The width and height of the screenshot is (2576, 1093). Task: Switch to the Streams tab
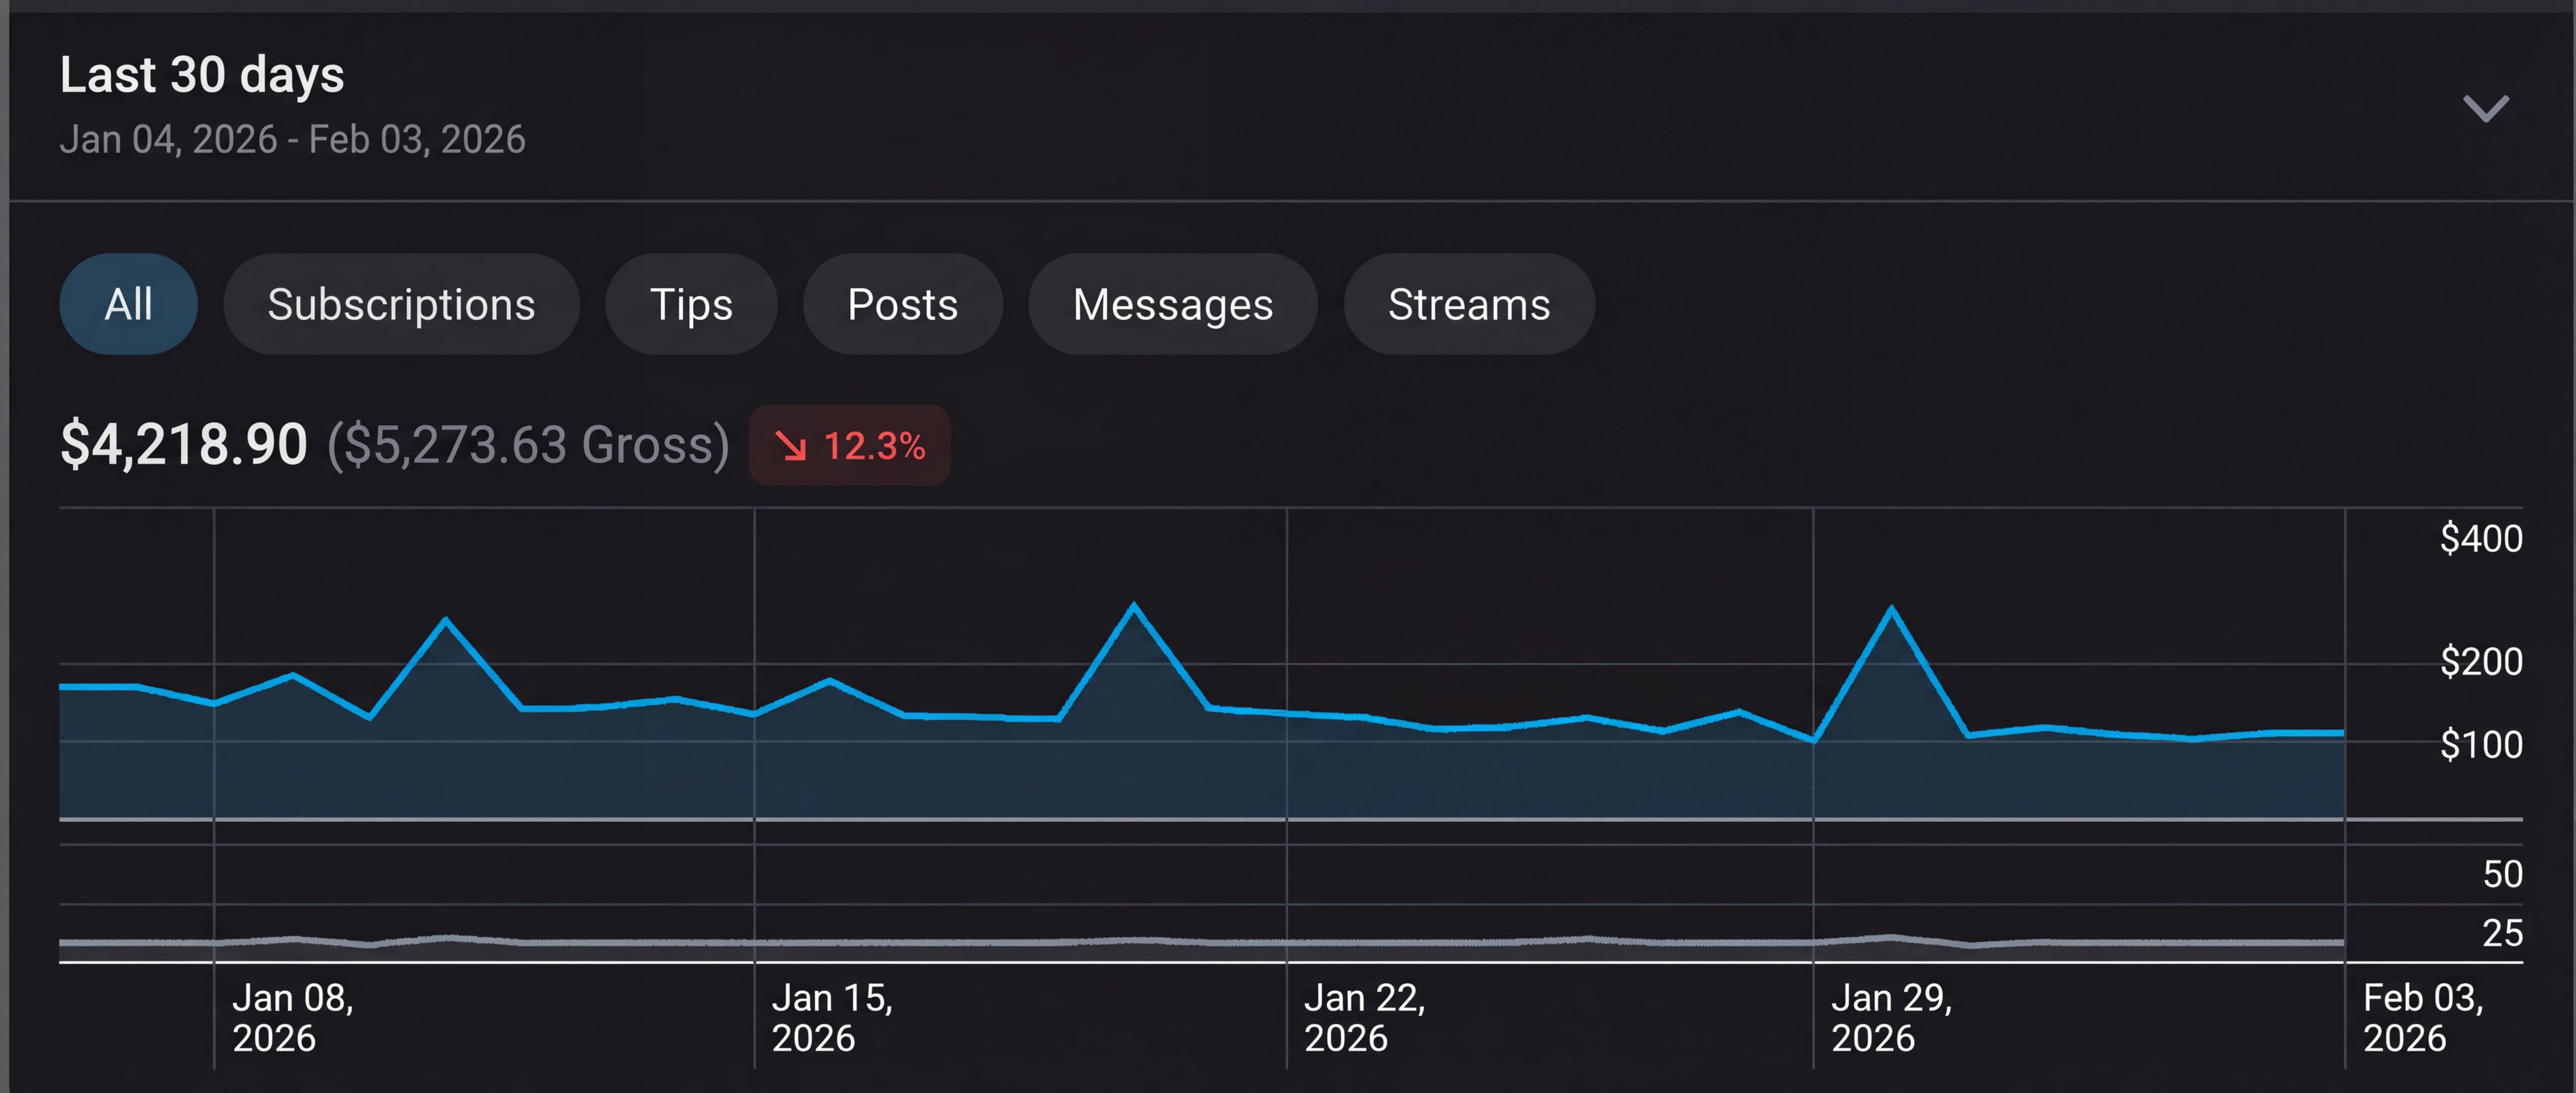pyautogui.click(x=1469, y=304)
